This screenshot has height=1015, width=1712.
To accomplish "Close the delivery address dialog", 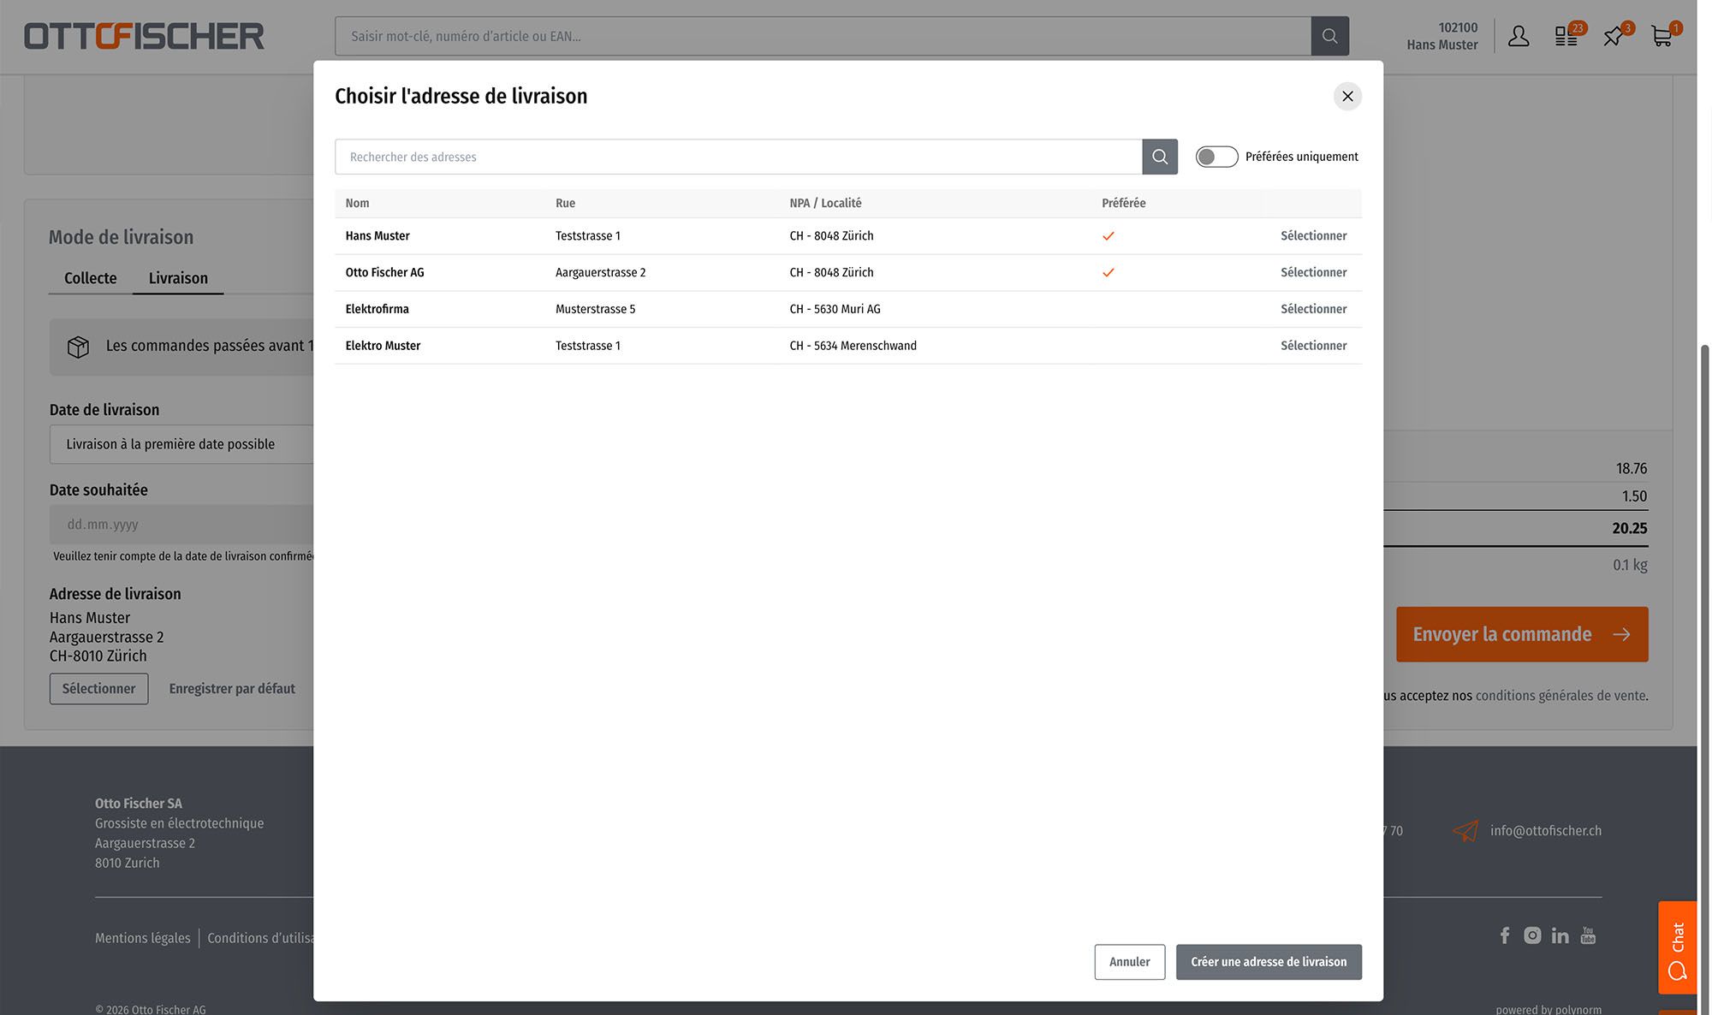I will (x=1347, y=96).
